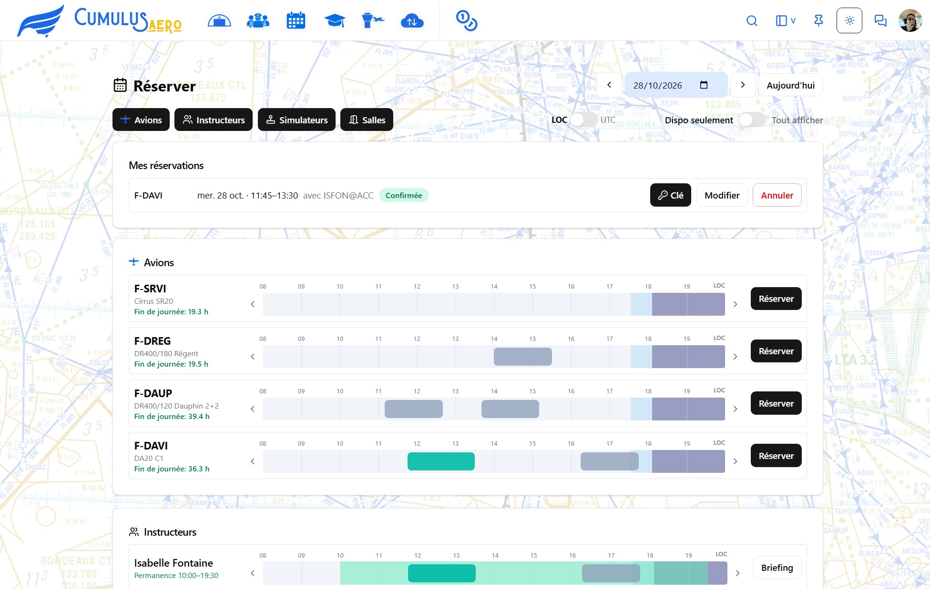
Task: Click the teal block on Isabelle Fontaine timeline
Action: [x=442, y=573]
